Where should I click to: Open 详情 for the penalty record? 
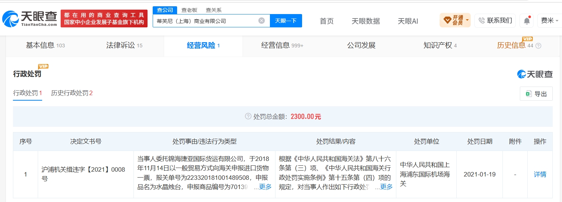pyautogui.click(x=540, y=174)
